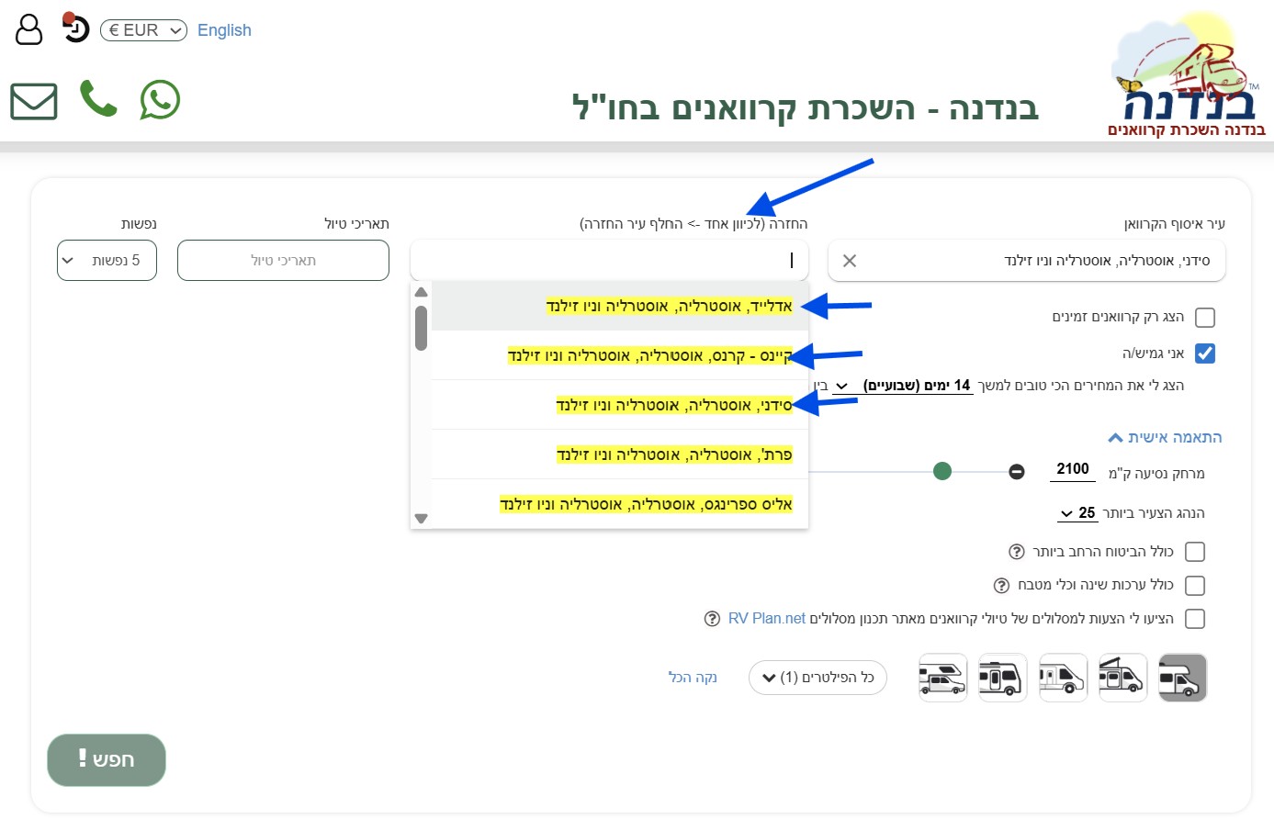1274x819 pixels.
Task: Open the EUR currency dropdown
Action: (143, 30)
